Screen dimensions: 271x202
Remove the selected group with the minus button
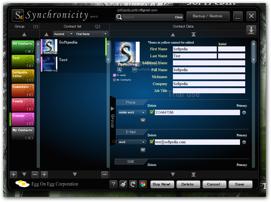[x=35, y=175]
